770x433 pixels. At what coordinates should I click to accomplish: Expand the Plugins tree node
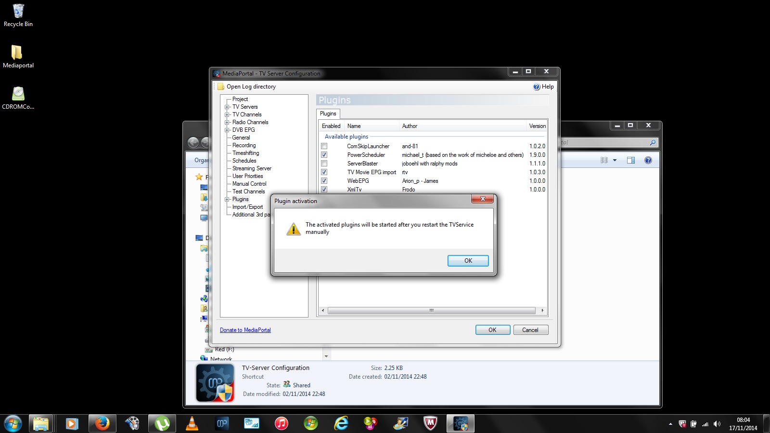(x=227, y=199)
